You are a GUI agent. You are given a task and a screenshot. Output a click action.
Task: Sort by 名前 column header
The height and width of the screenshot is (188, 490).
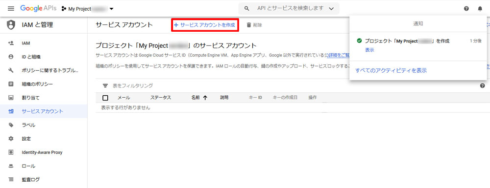[x=196, y=98]
